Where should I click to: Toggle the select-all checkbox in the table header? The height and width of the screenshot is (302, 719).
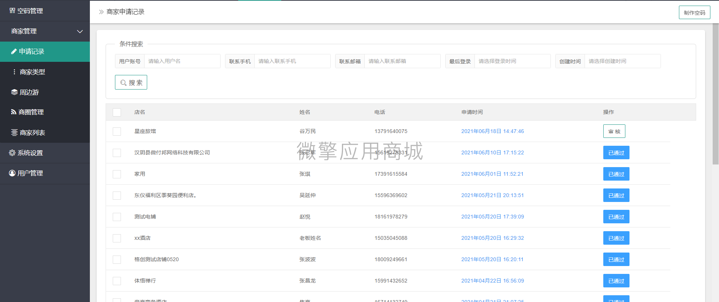[117, 112]
